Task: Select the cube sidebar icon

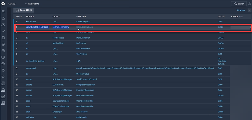Action: click(3, 44)
